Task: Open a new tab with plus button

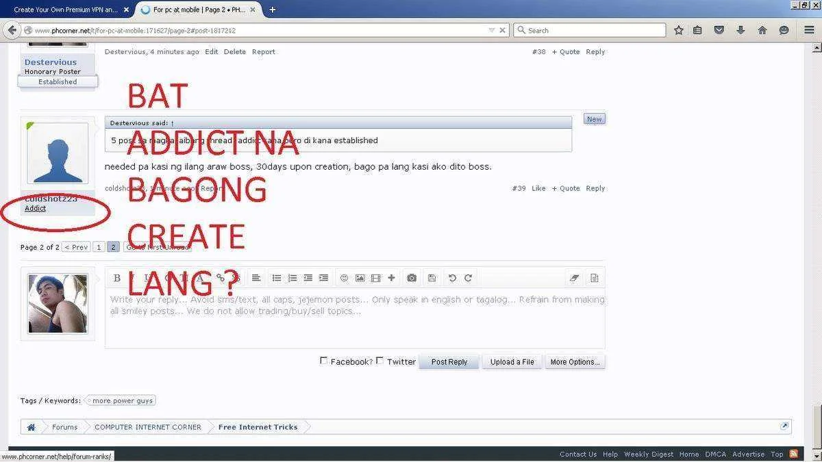Action: [273, 10]
